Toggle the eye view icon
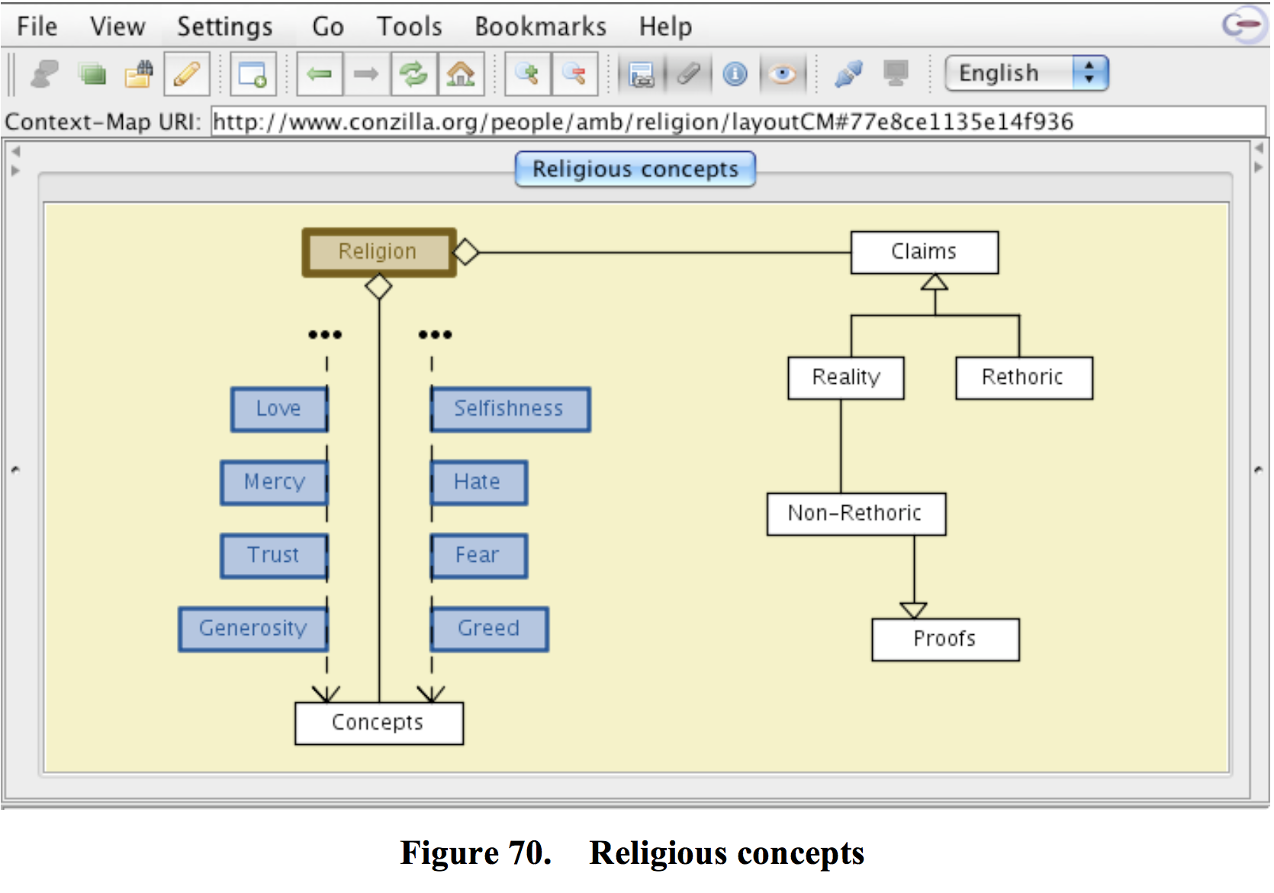 (x=782, y=74)
